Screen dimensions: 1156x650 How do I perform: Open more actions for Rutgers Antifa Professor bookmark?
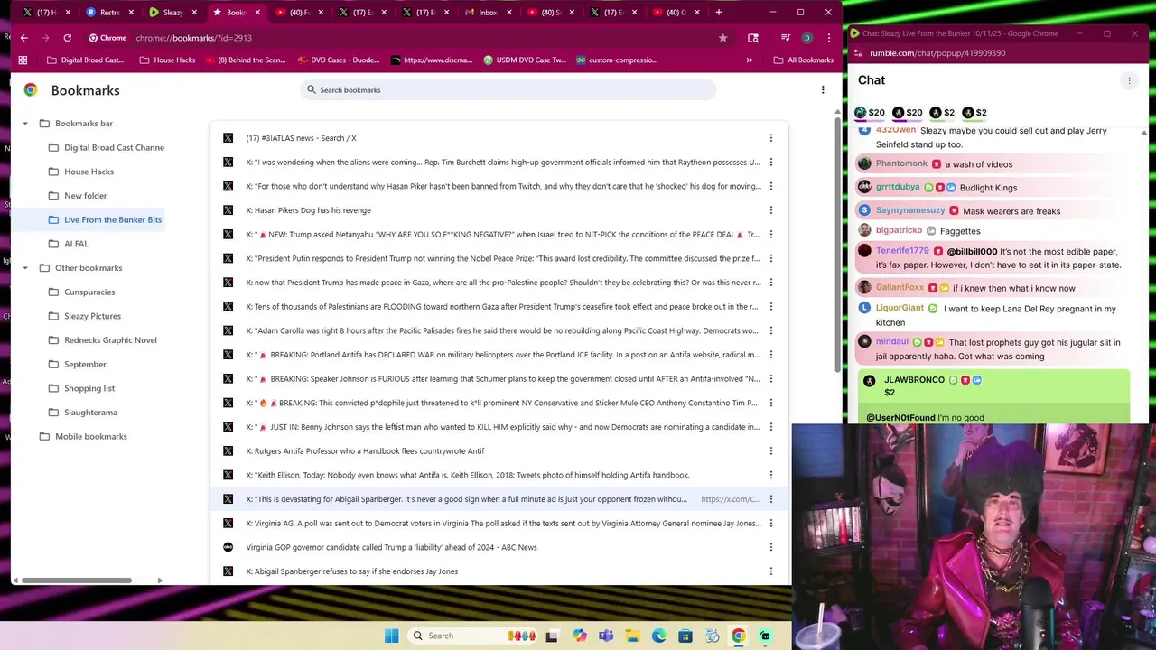(770, 450)
